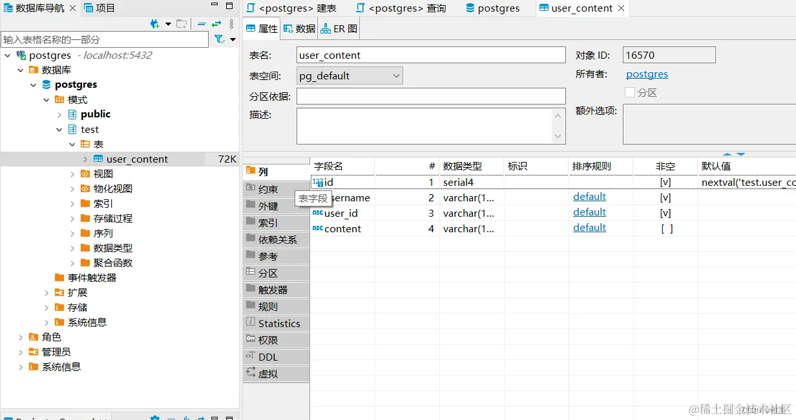Collapse the postgres localhost:5432 connection node
Image resolution: width=796 pixels, height=420 pixels.
8,55
